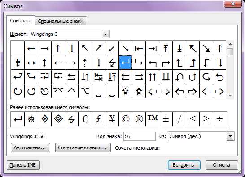Screen dimensions: 245x177
Task: Close the Символ dialog window
Action: [x=233, y=4]
